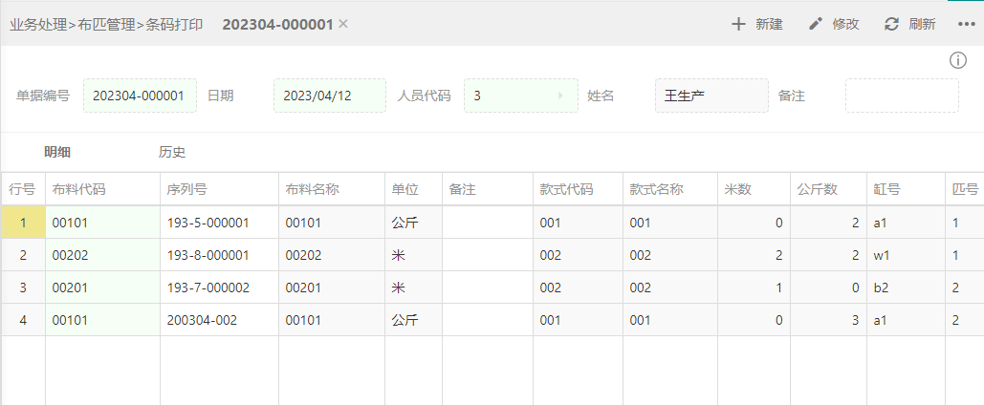
Task: Click the plus icon for 新建
Action: 738,24
